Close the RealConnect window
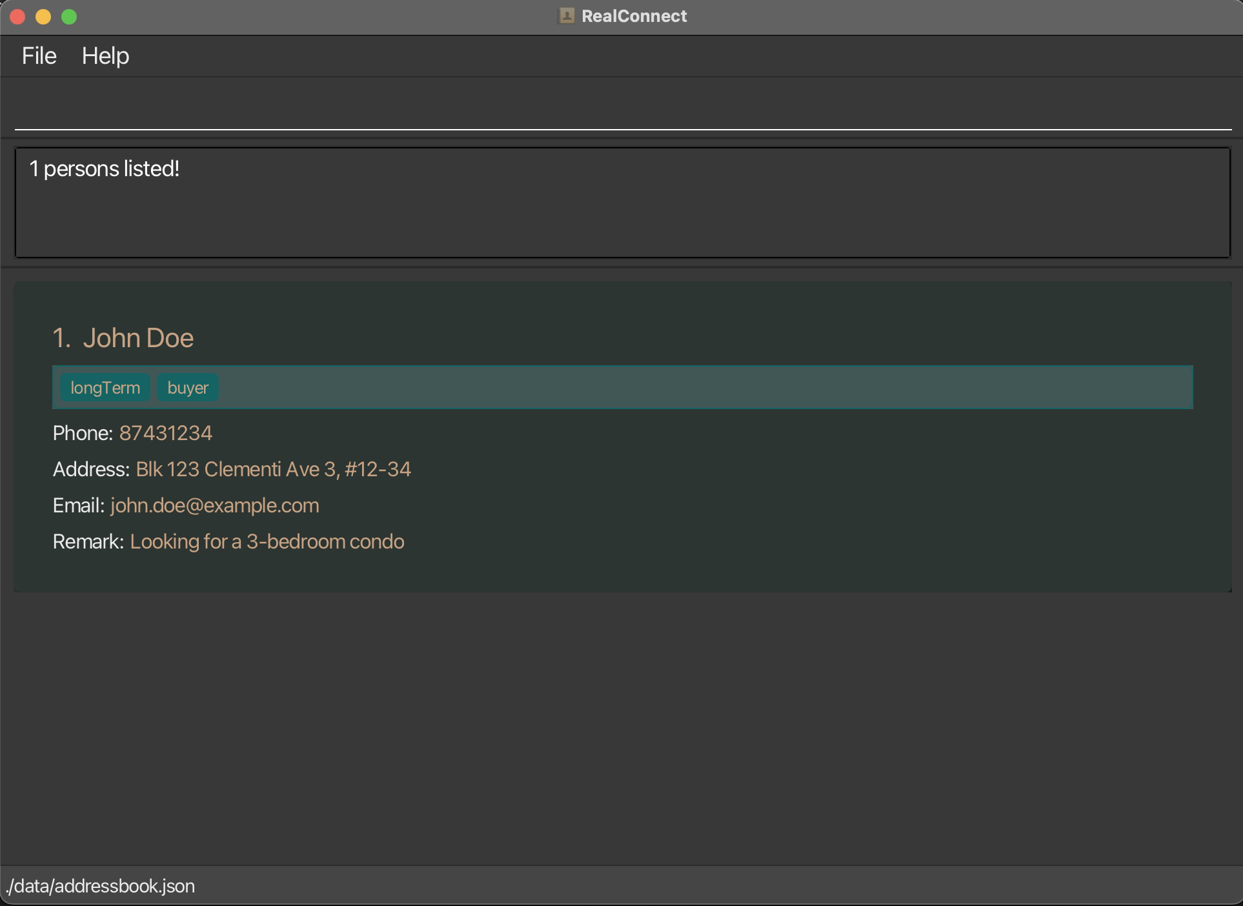The width and height of the screenshot is (1243, 906). click(x=18, y=17)
